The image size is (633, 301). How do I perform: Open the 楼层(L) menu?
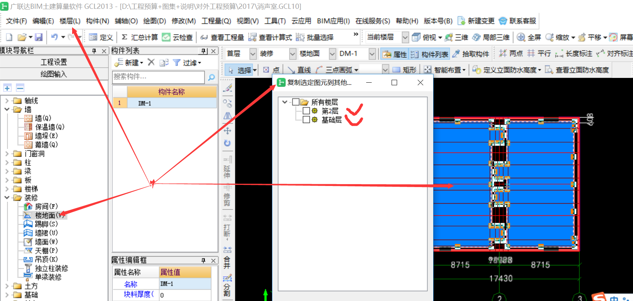coord(70,21)
